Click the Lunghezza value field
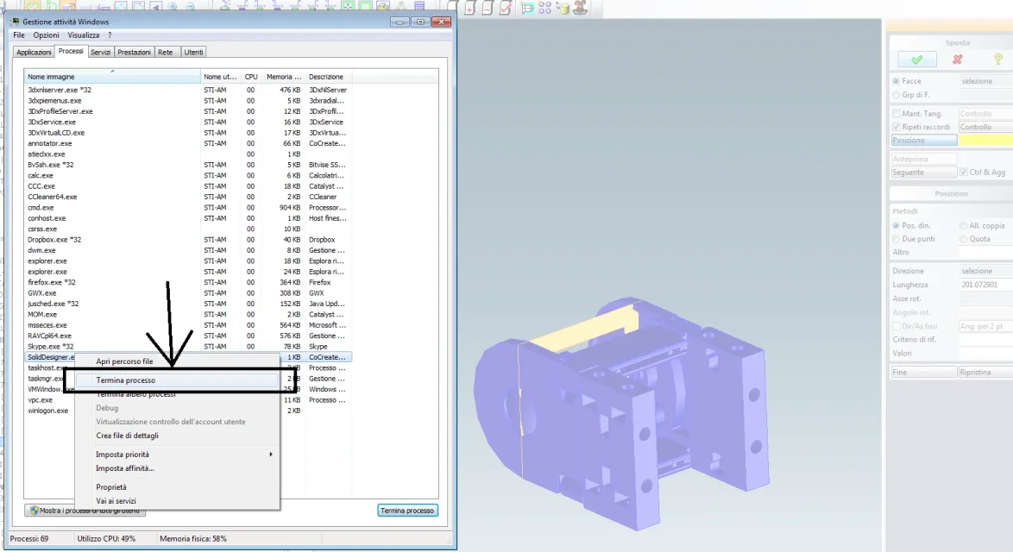1013x552 pixels. (986, 285)
